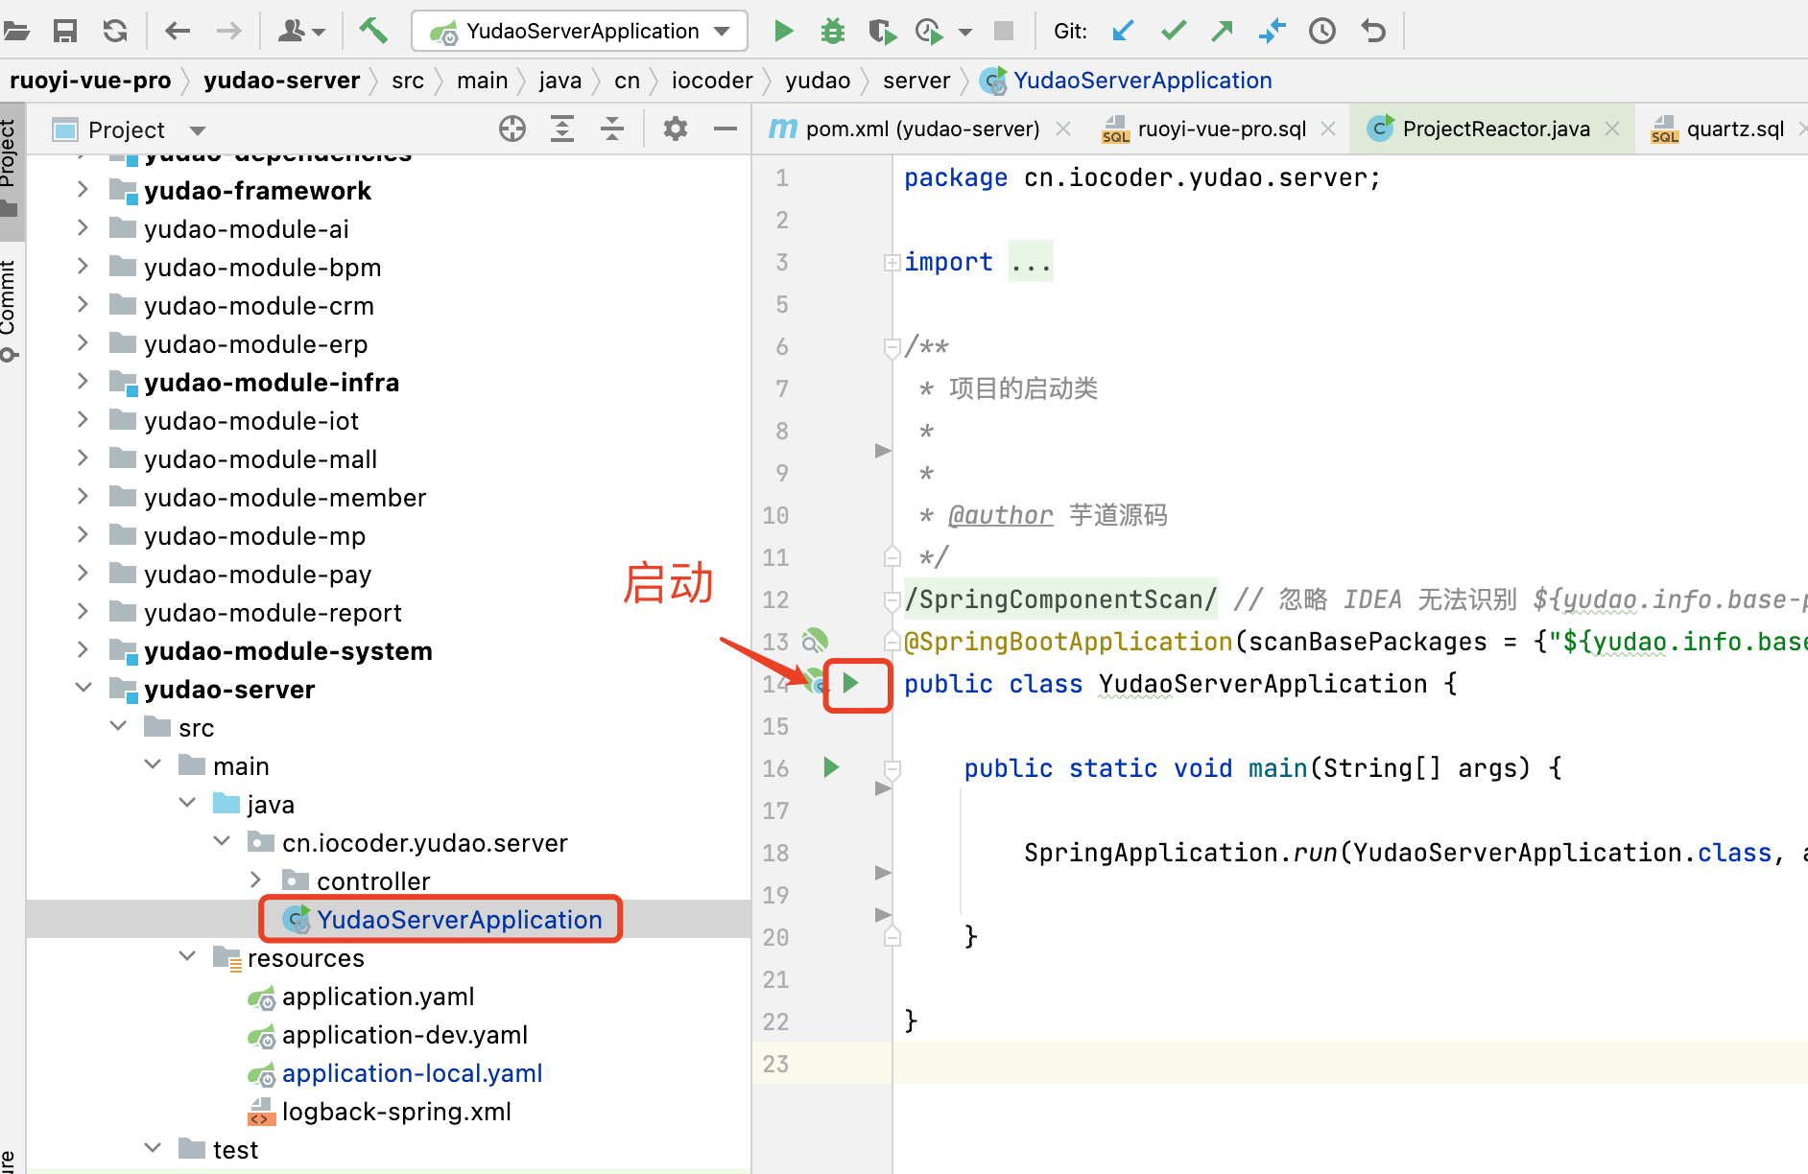Click iocoder in the breadcrumb path
Viewport: 1808px width, 1174px height.
coord(712,81)
